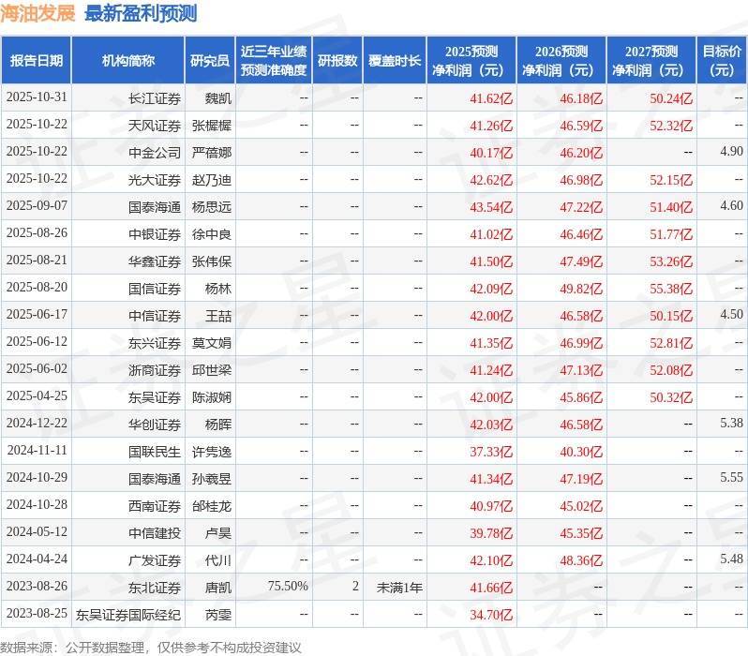This screenshot has width=748, height=656.
Task: Click the 2027预测净利润 column header
Action: point(651,61)
